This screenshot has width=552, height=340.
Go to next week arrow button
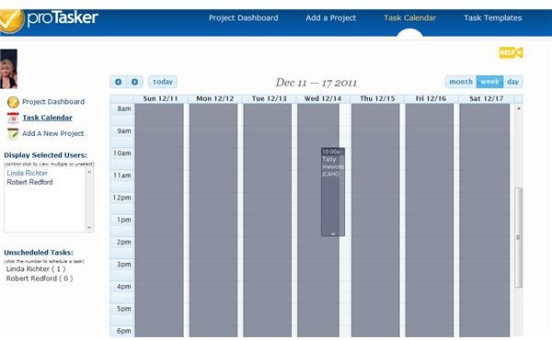[x=134, y=82]
